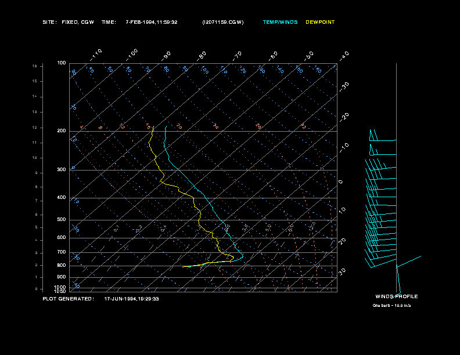Click the '-50' isotherm label on top axis
Viewport: 460px width, 355px height.
tap(308, 56)
